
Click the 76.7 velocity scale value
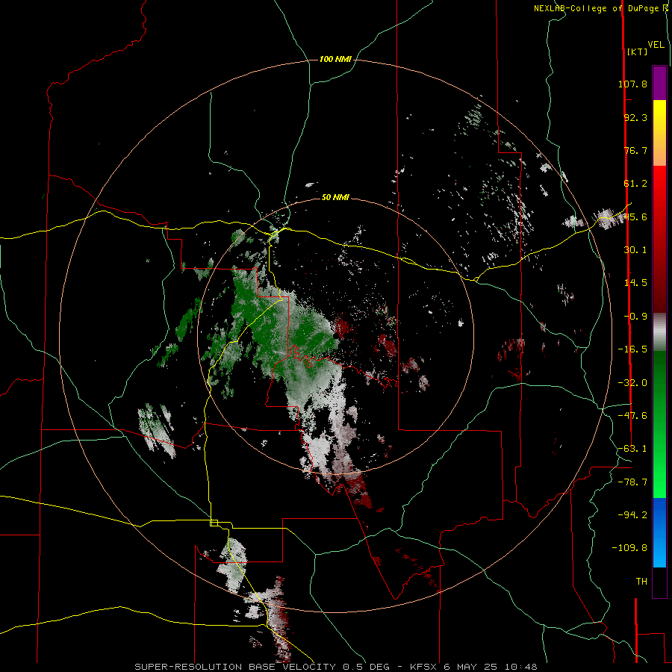pos(635,150)
